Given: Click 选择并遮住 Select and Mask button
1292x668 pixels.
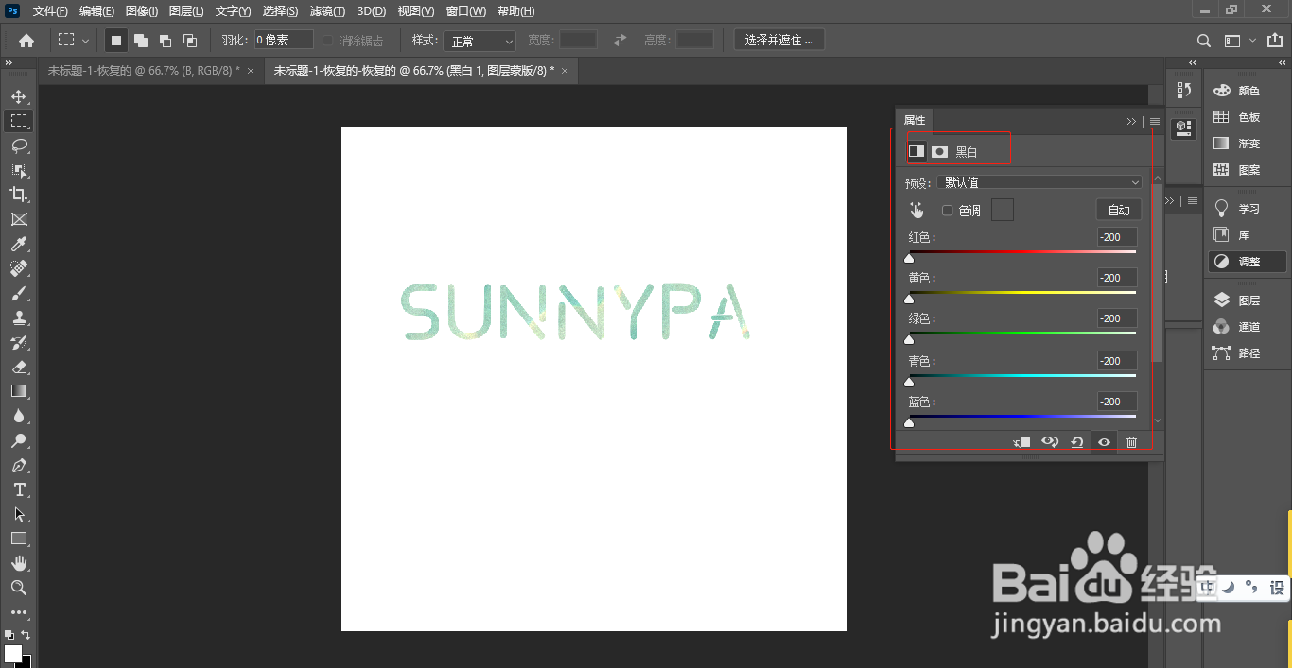Looking at the screenshot, I should [x=779, y=40].
